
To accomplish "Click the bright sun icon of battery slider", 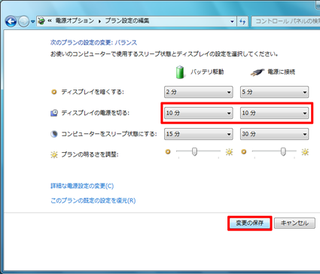I will [229, 152].
